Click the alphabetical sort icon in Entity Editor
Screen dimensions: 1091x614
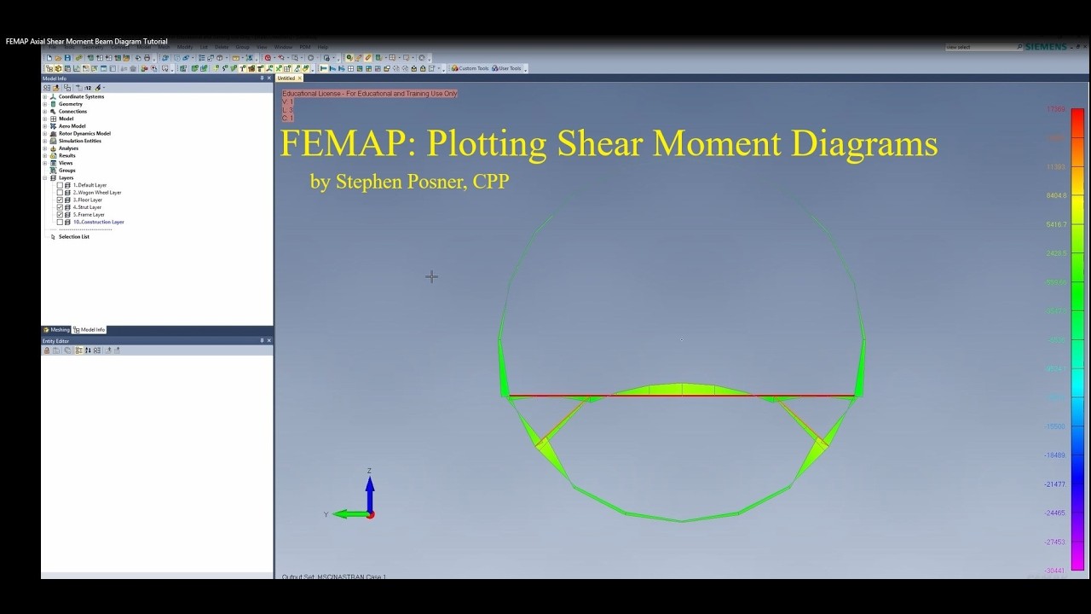[88, 350]
